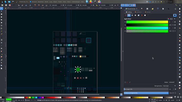Toggle the guides lock by rulers
The height and width of the screenshot is (102, 182).
6,8
